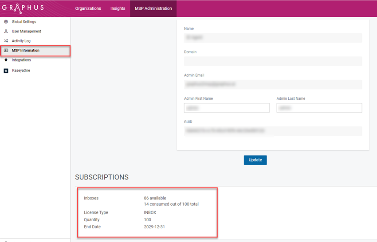Screen dimensions: 377x242
Task: Click into the Domain field
Action: 273,61
